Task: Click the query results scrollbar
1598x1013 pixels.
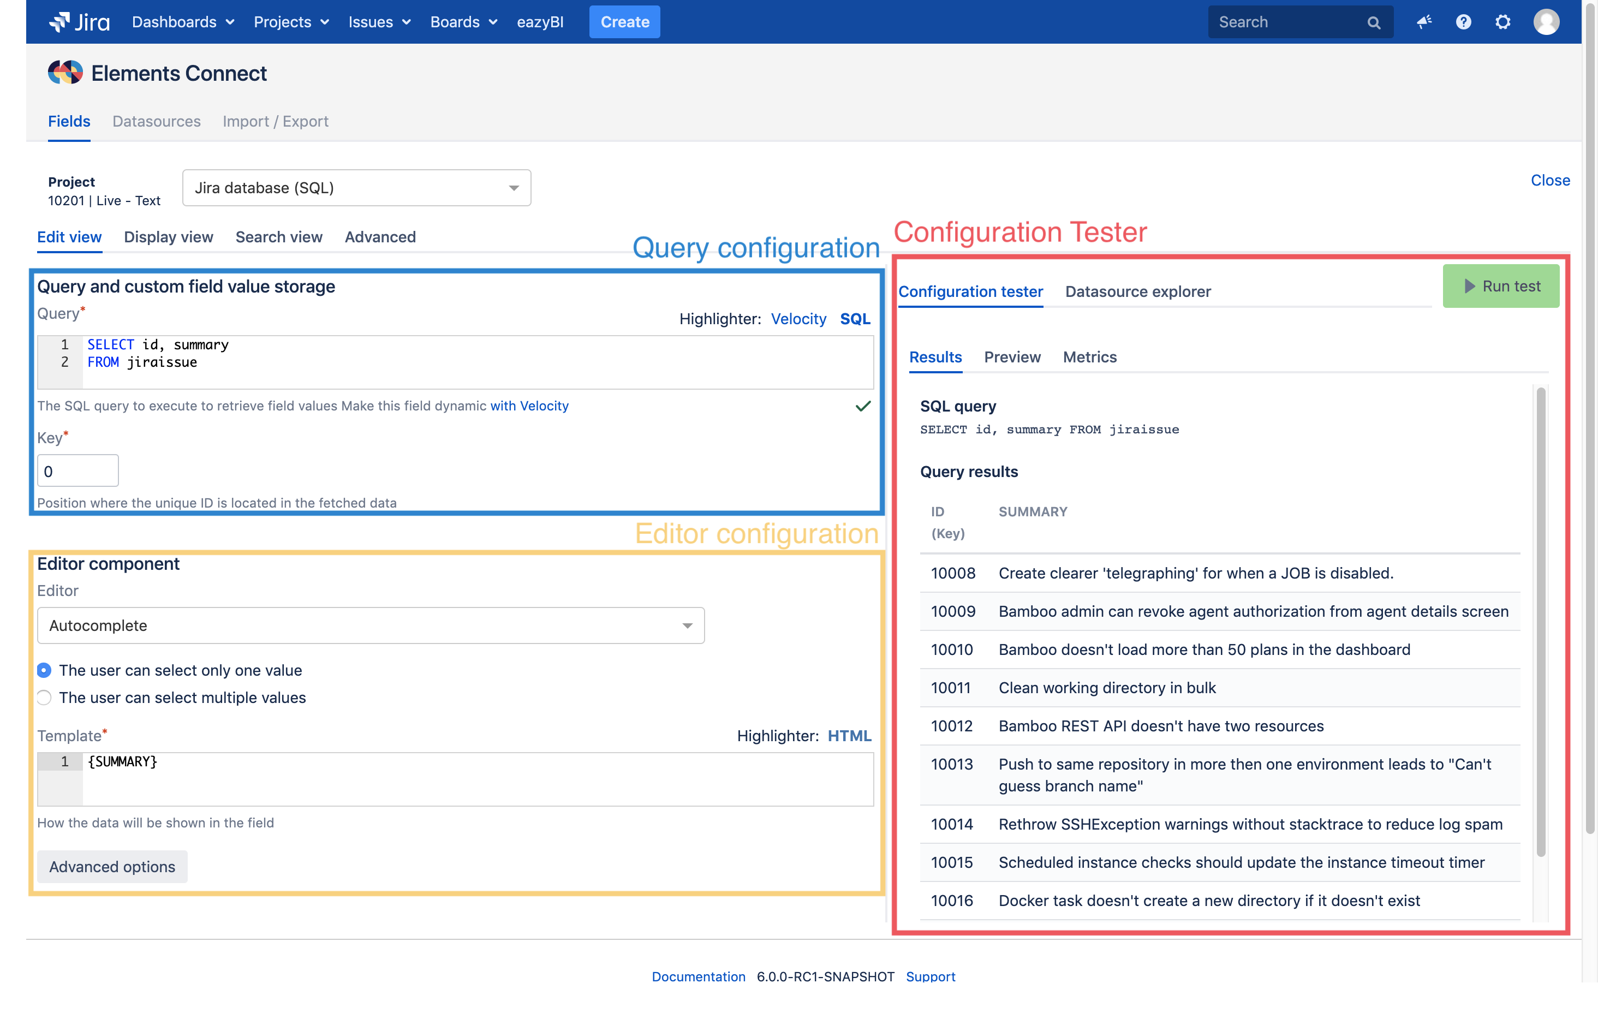Action: point(1540,622)
